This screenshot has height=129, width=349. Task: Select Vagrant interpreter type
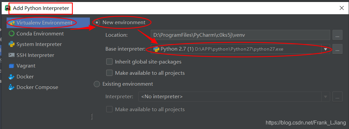48,66
